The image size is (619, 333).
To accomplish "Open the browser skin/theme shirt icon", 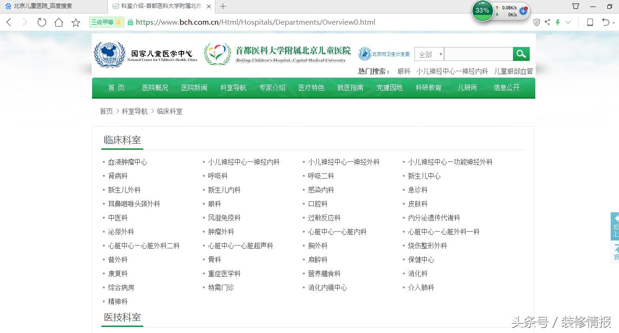I will pos(576,6).
